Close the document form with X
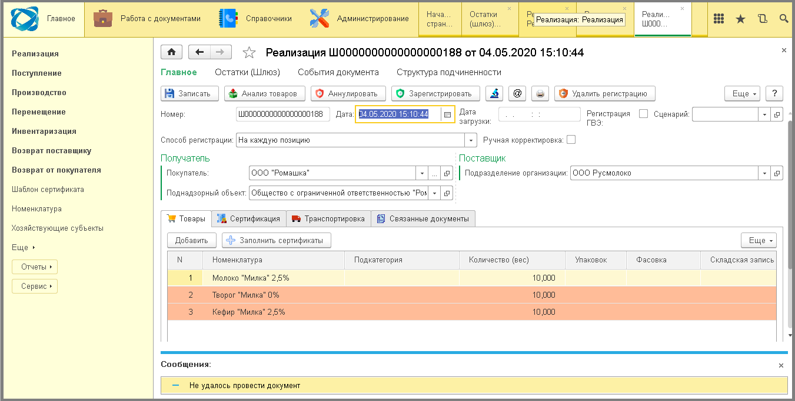The image size is (795, 401). click(x=784, y=50)
